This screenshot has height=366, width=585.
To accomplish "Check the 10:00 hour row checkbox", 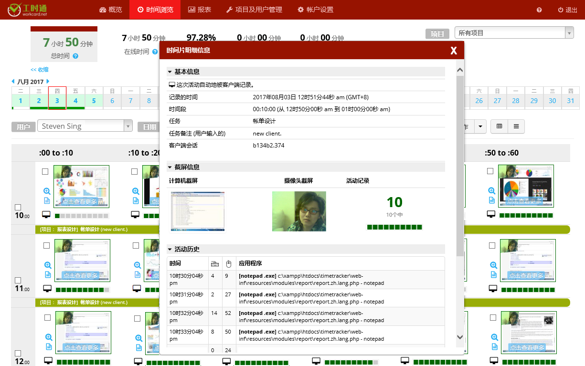I will (18, 207).
